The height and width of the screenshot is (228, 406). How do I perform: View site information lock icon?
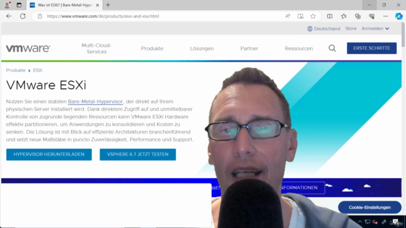pyautogui.click(x=40, y=16)
